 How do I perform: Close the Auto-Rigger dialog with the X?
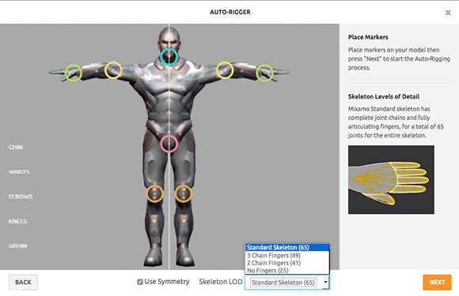pyautogui.click(x=448, y=13)
